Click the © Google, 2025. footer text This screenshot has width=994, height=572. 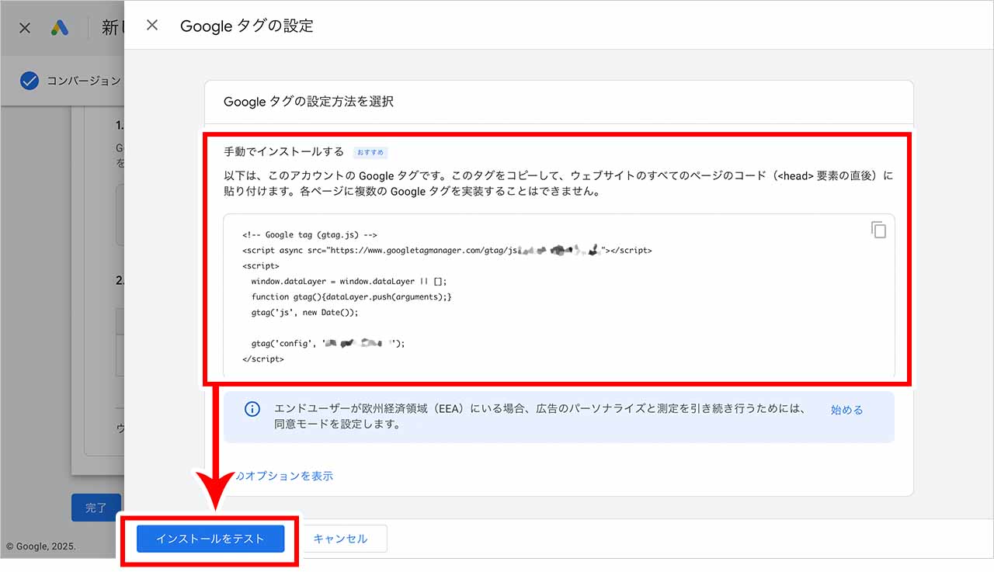click(x=41, y=546)
